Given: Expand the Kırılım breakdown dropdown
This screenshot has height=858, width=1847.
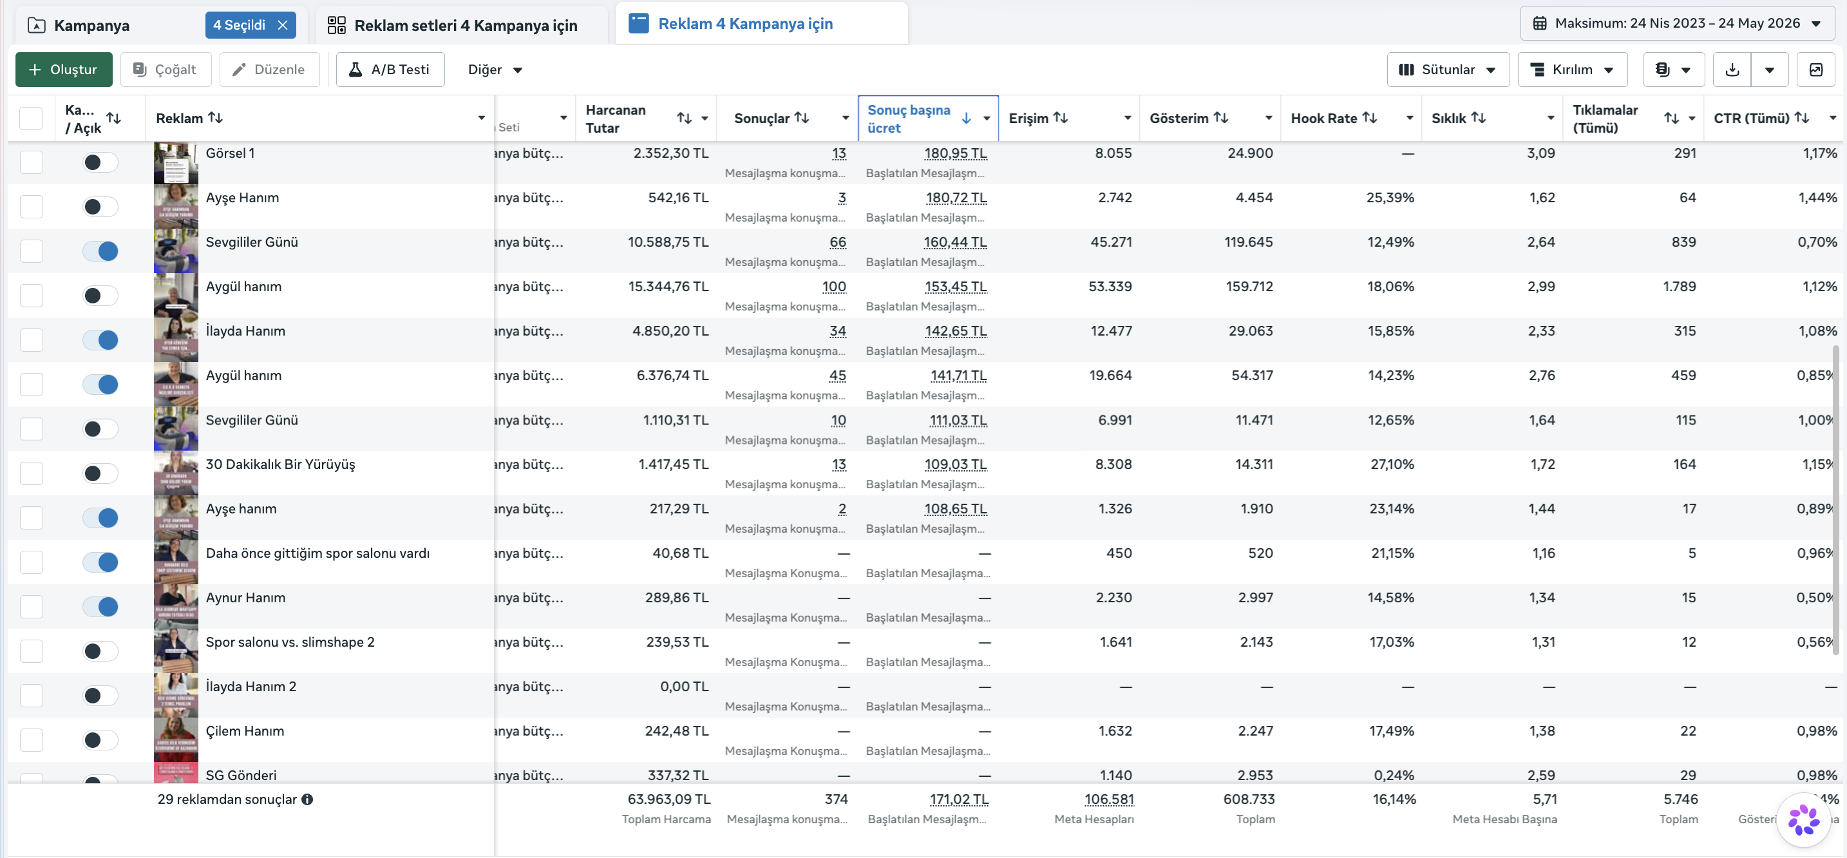Looking at the screenshot, I should pyautogui.click(x=1571, y=70).
